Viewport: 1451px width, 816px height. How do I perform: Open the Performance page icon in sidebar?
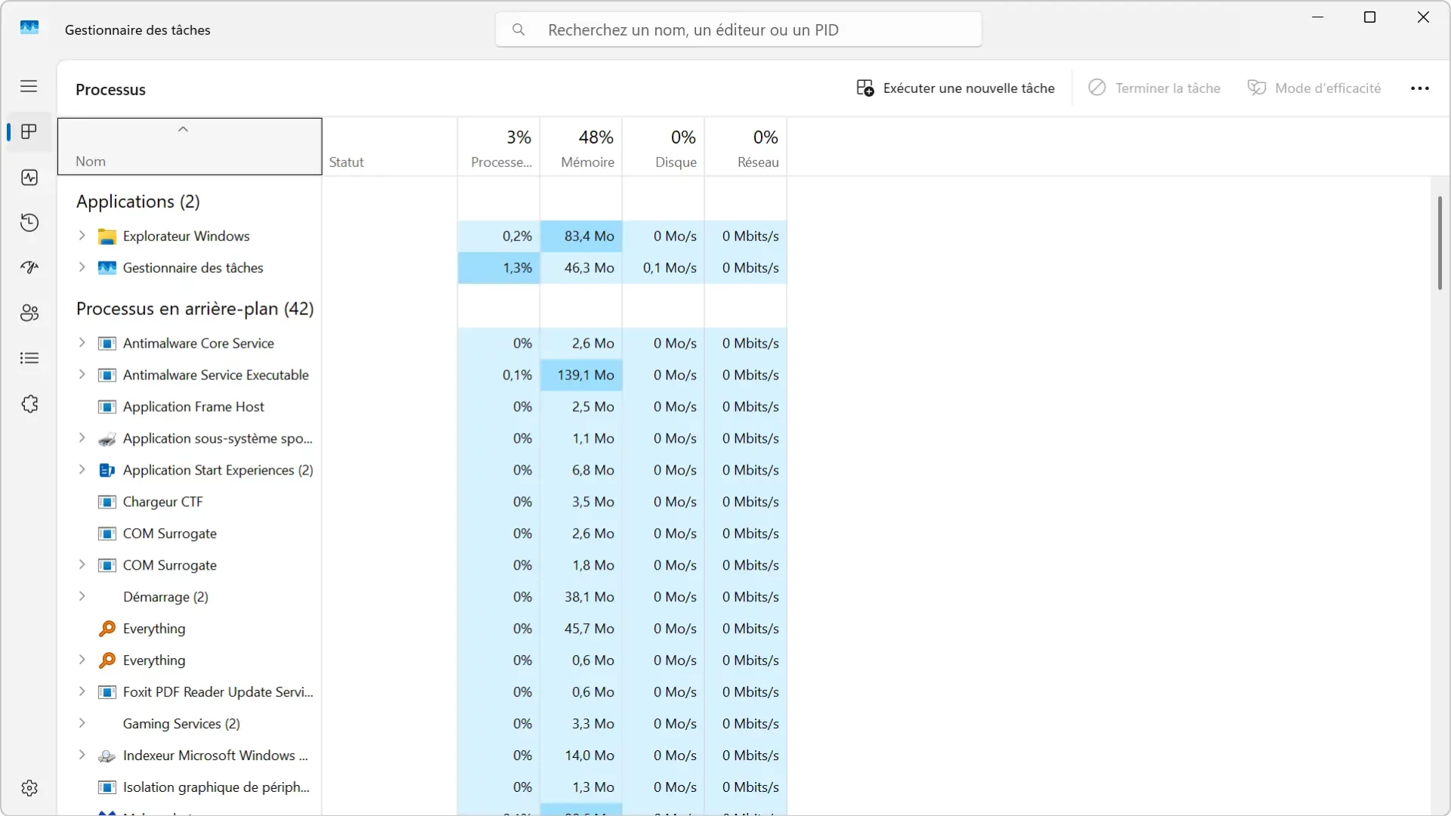[29, 178]
